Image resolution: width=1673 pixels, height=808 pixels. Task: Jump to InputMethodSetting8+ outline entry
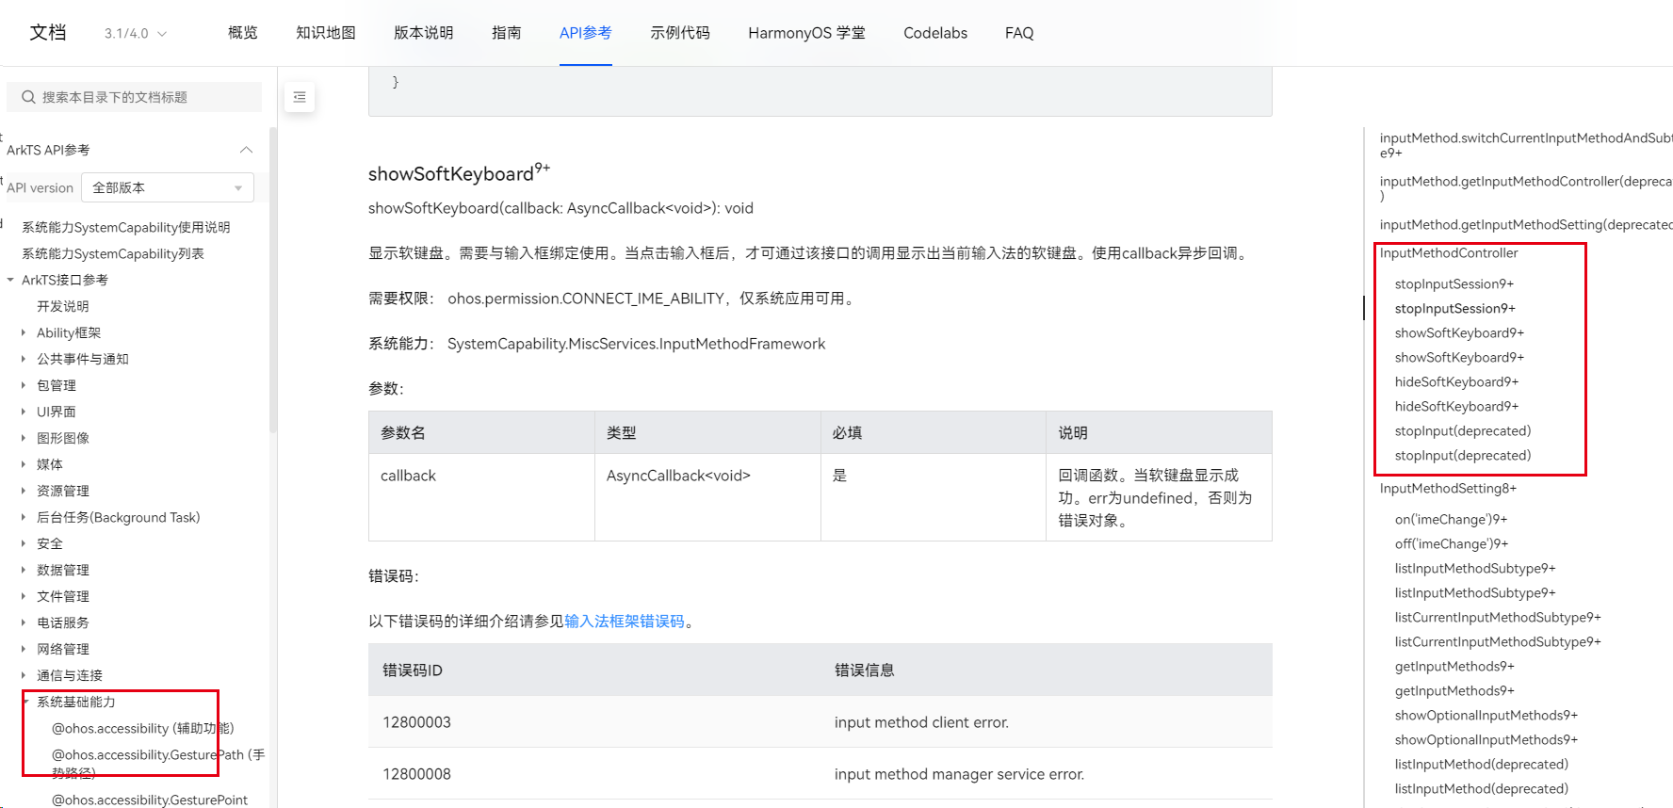(x=1448, y=489)
